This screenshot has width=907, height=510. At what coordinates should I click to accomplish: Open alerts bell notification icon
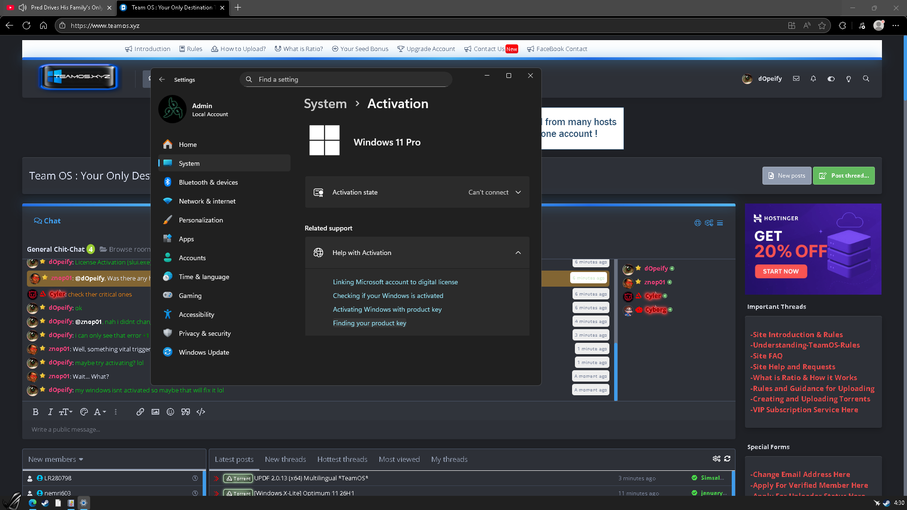[813, 79]
